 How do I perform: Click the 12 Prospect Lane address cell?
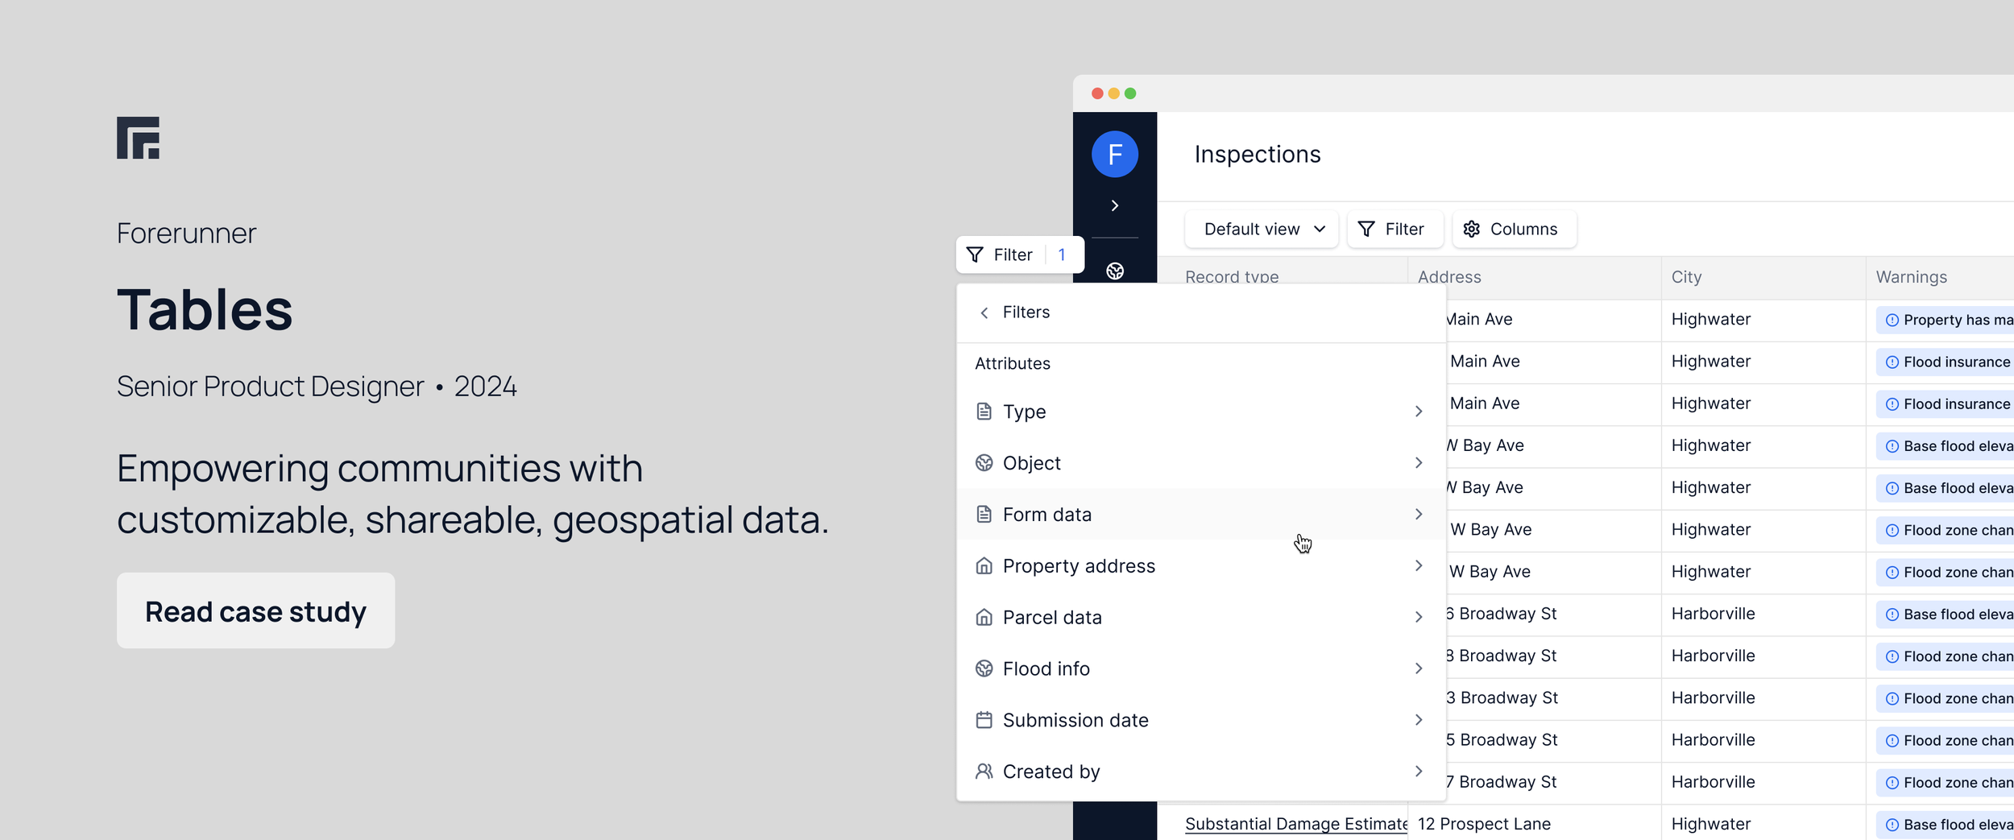(1484, 824)
